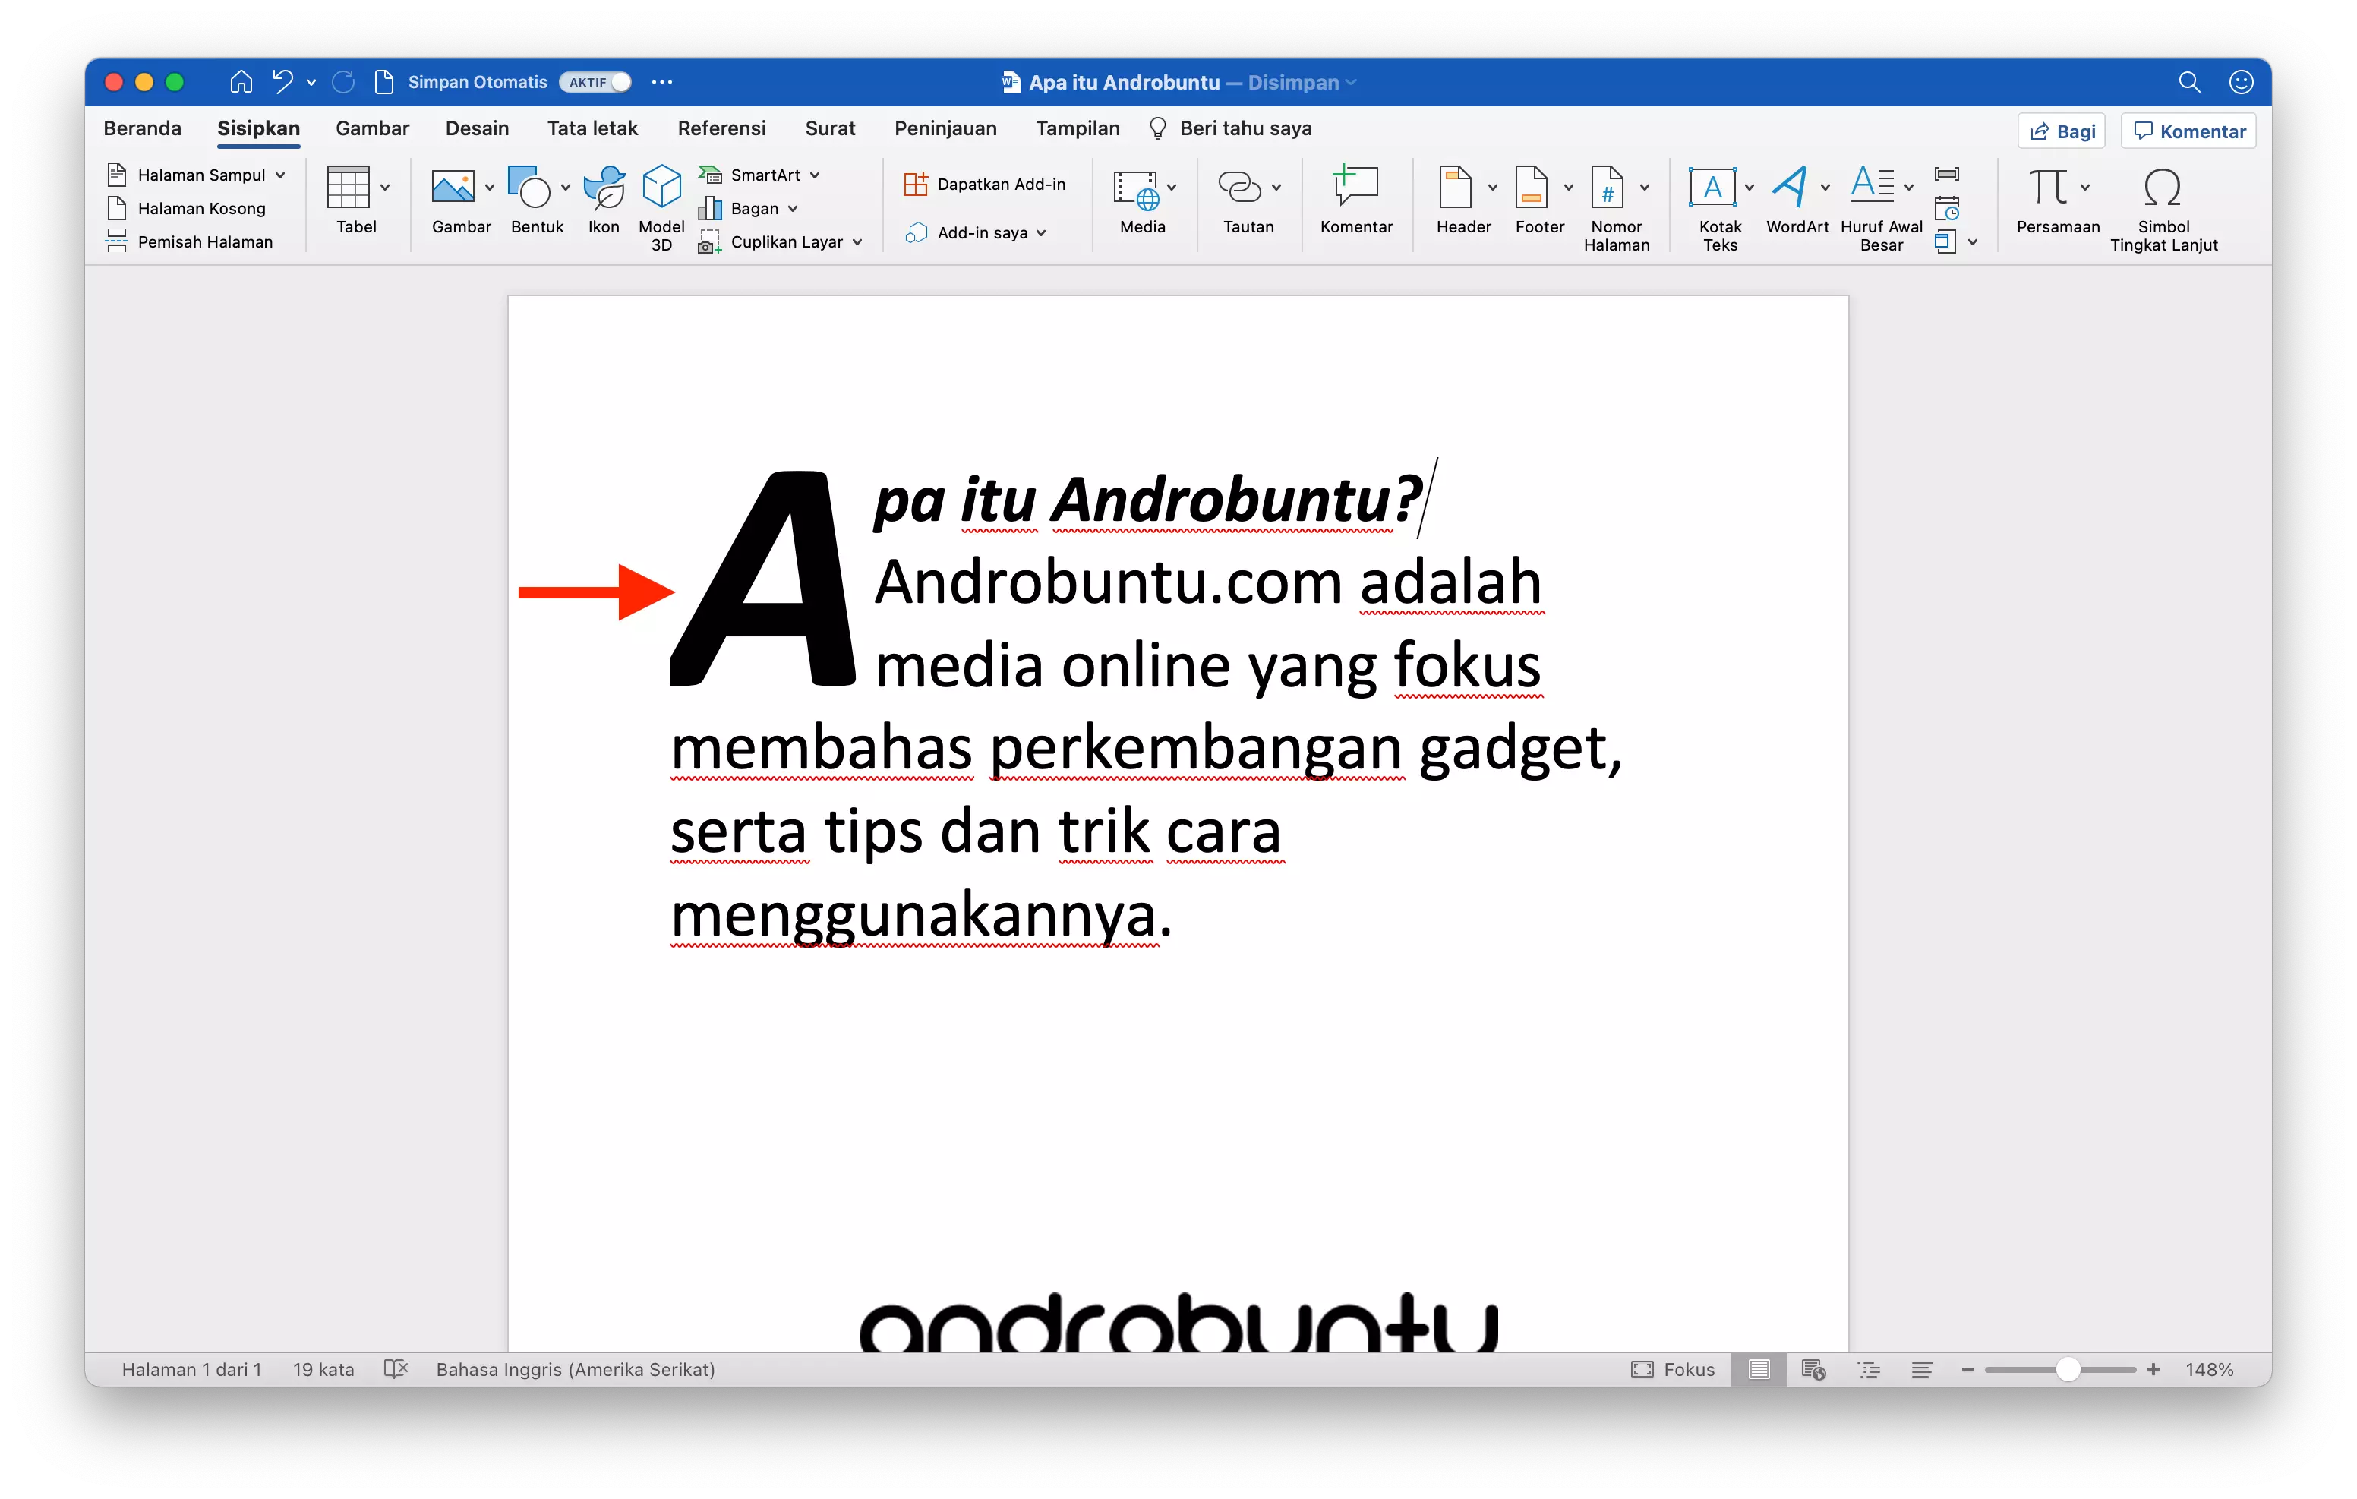Open the Tata letak ribbon tab
The width and height of the screenshot is (2357, 1499).
592,128
